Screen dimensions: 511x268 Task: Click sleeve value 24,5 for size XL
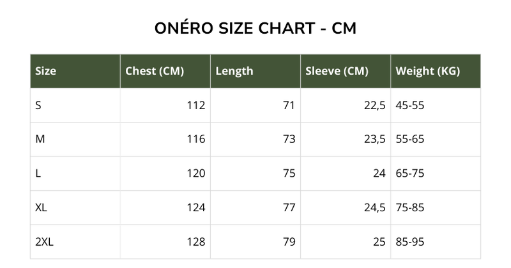(x=375, y=208)
